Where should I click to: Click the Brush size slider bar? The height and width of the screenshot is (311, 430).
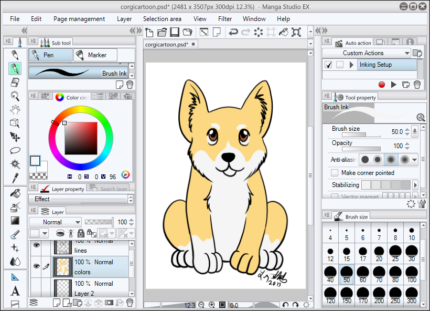[361, 135]
